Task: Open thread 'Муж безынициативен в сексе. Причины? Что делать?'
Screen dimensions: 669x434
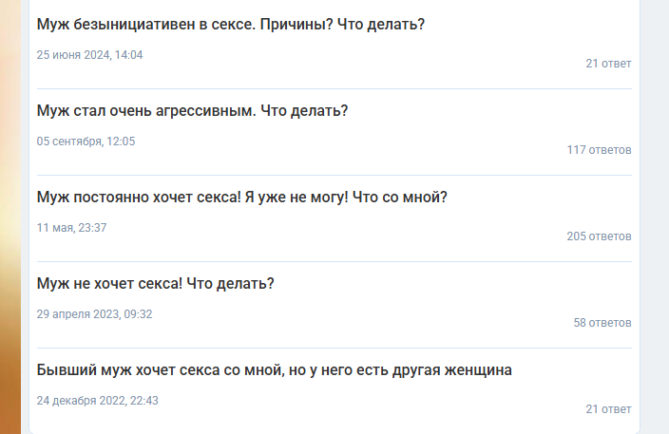Action: pyautogui.click(x=230, y=25)
